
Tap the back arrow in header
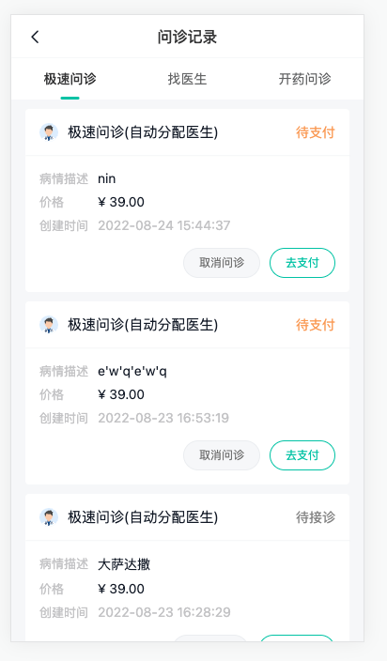point(35,38)
